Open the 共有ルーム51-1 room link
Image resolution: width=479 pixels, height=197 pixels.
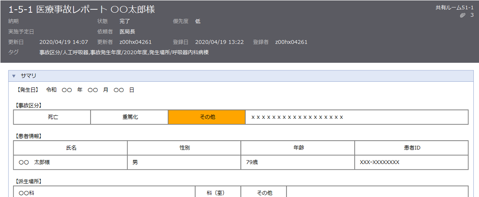point(454,7)
